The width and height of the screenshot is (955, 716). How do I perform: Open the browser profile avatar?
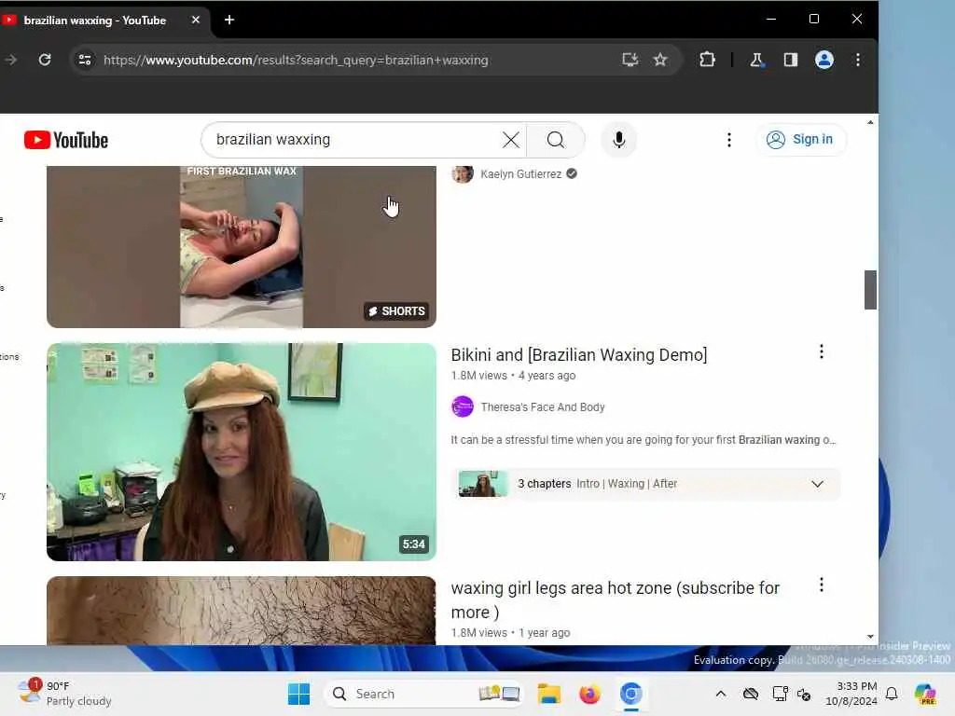824,60
